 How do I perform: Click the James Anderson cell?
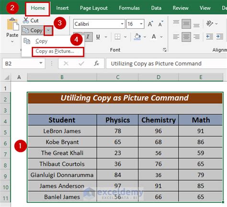(x=62, y=186)
